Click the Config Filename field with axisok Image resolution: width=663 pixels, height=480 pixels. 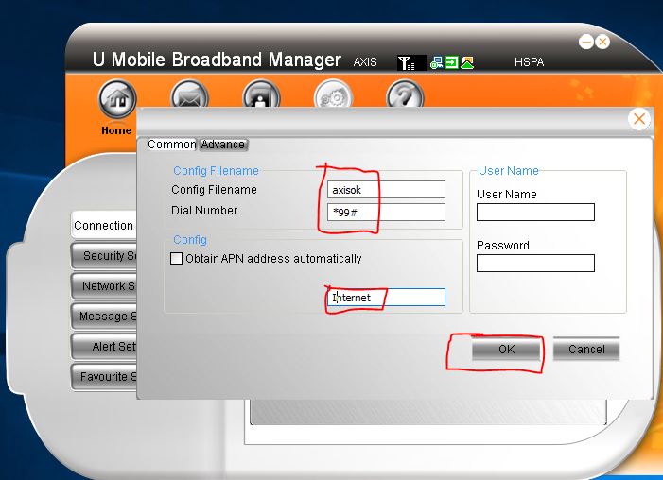tap(386, 190)
